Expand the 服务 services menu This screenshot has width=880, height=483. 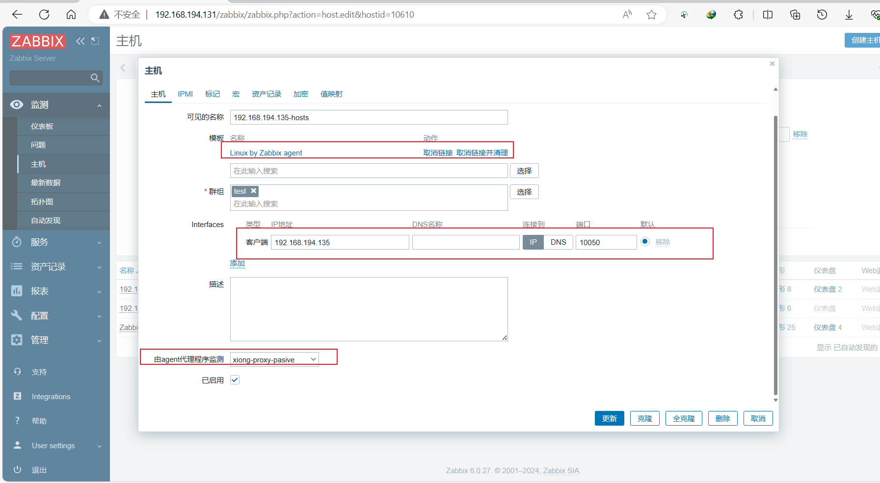[56, 242]
